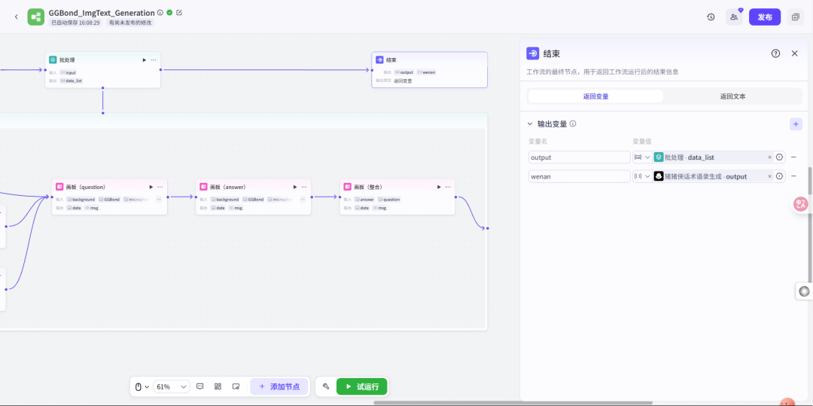This screenshot has width=813, height=406.
Task: Focus the wenan variable name field
Action: pyautogui.click(x=579, y=176)
